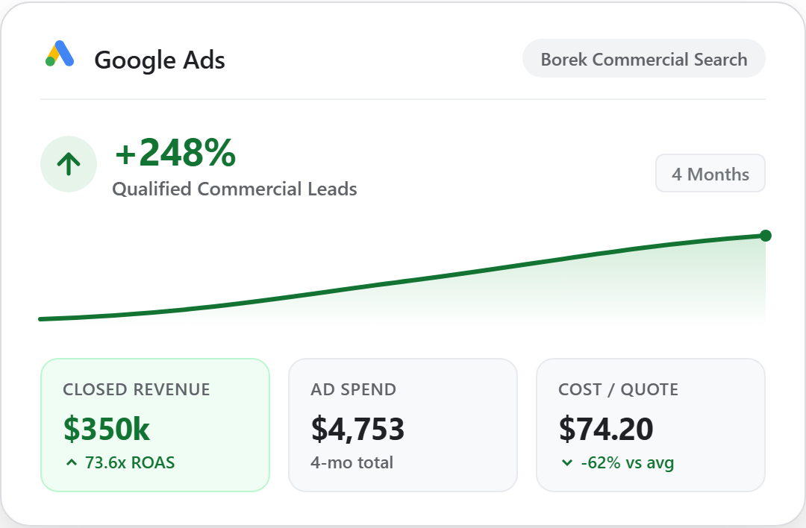Open the Ad Spend card
Image resolution: width=806 pixels, height=528 pixels.
(403, 425)
